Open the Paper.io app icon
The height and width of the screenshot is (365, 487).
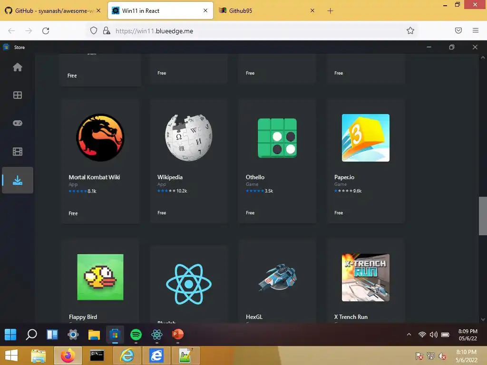point(366,137)
